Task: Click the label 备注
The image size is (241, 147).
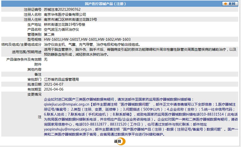Action: pos(38,74)
